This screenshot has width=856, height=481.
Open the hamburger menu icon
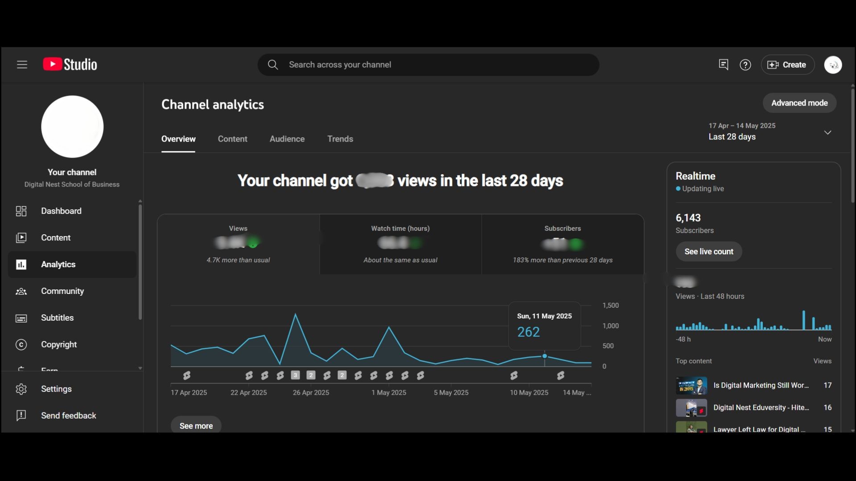[22, 65]
